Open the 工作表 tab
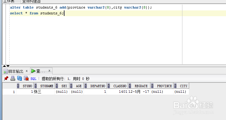The image size is (226, 120). pyautogui.click(x=9, y=2)
